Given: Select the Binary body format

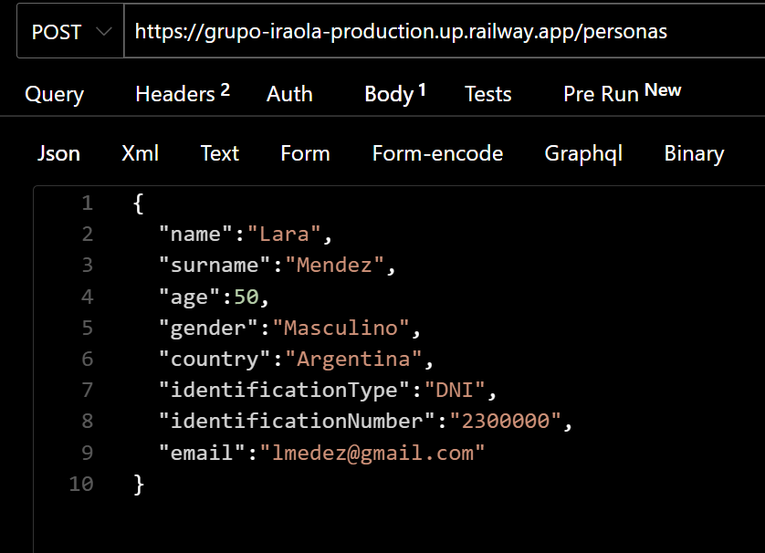Looking at the screenshot, I should coord(693,153).
